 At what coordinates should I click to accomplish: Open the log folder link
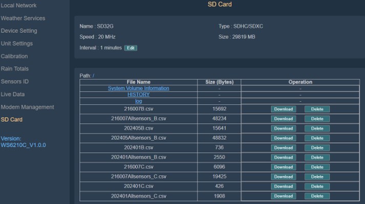tap(139, 101)
